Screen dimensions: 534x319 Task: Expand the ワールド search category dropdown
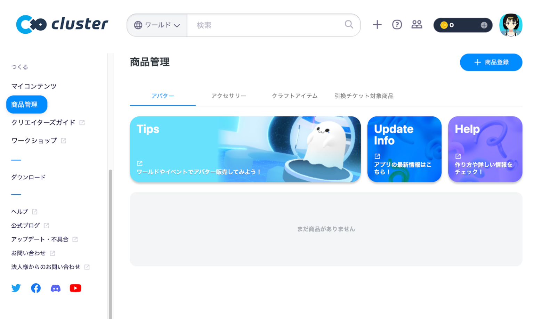(157, 25)
